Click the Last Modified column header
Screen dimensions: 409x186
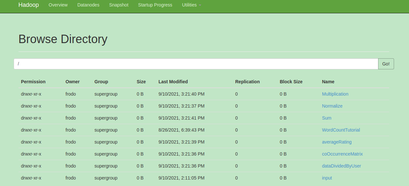(173, 82)
